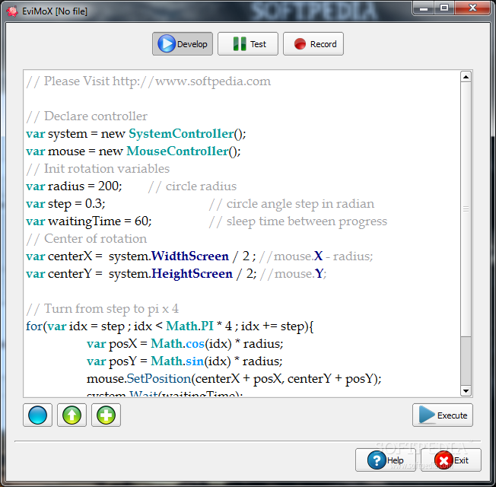Click the blue circle button below the editor
496x487 pixels.
click(x=37, y=415)
